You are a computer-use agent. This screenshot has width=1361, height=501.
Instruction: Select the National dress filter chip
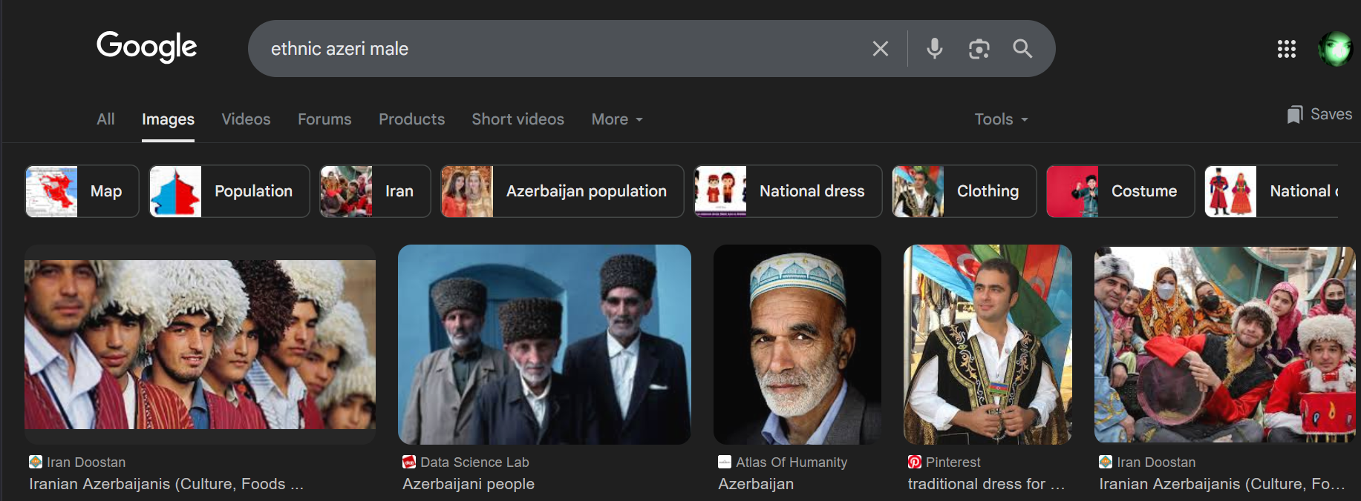coord(788,191)
